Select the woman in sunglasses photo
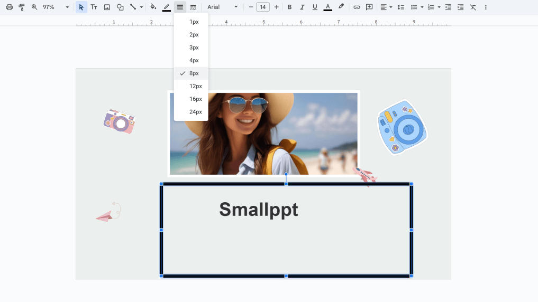 (x=263, y=134)
